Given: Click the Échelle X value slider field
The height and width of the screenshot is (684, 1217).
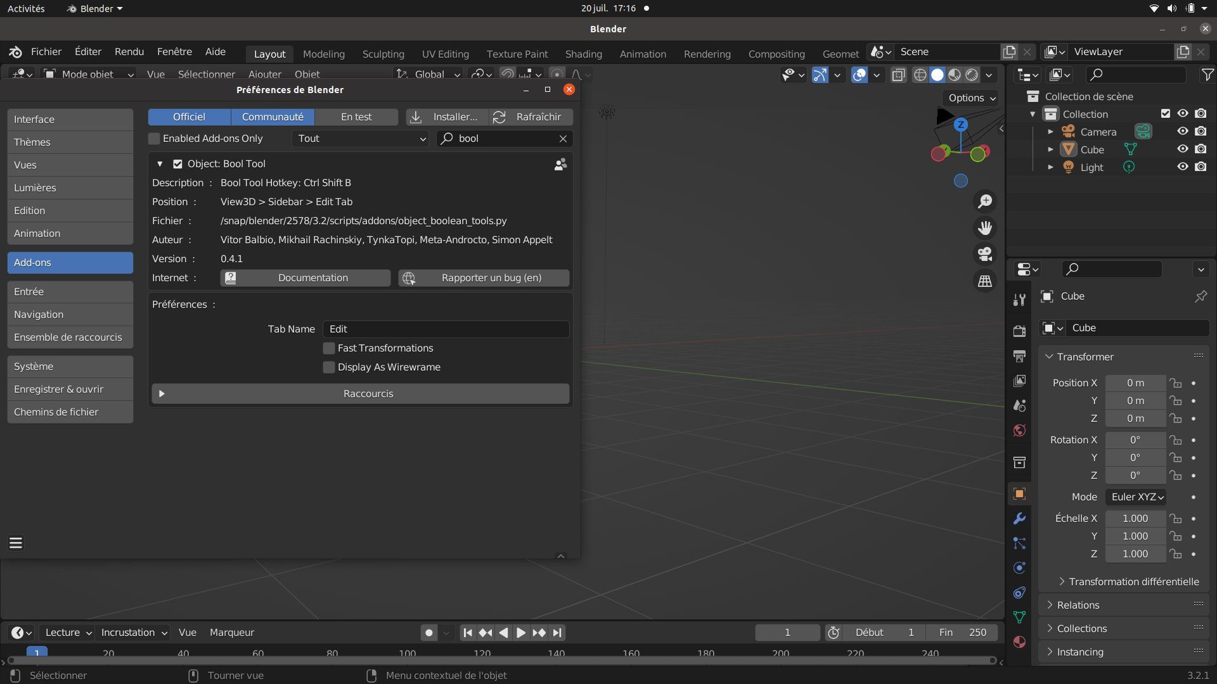Looking at the screenshot, I should click(1135, 519).
